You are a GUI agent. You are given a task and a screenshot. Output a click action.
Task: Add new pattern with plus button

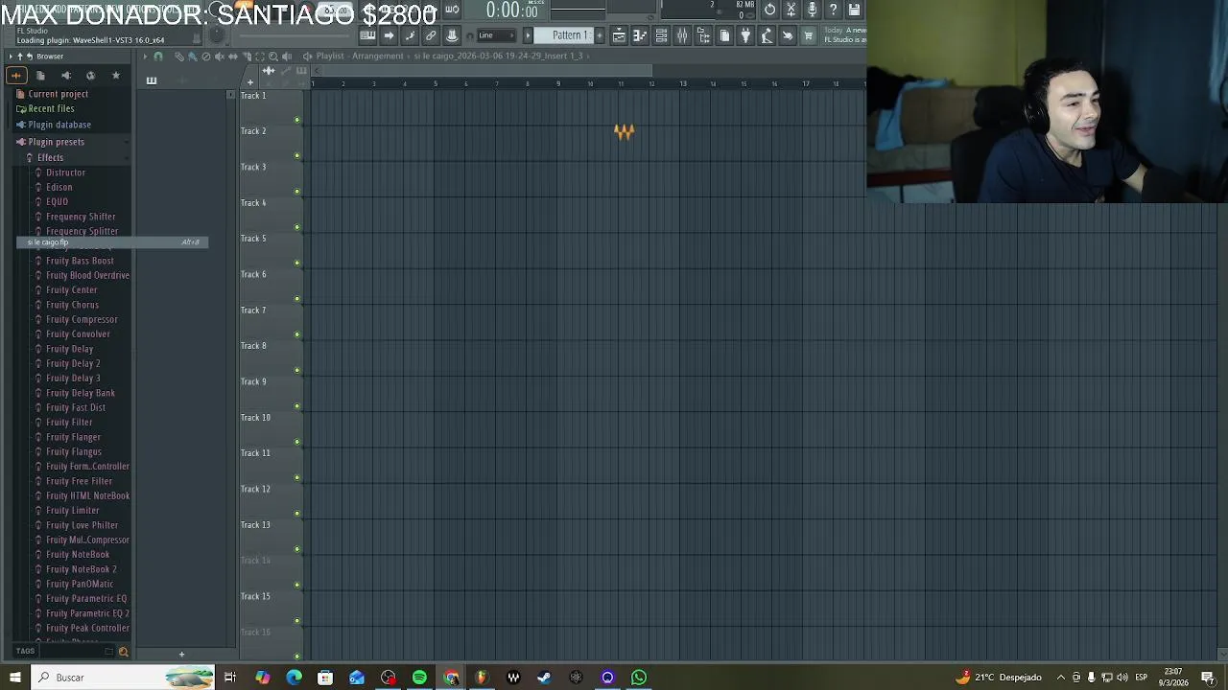tap(600, 35)
